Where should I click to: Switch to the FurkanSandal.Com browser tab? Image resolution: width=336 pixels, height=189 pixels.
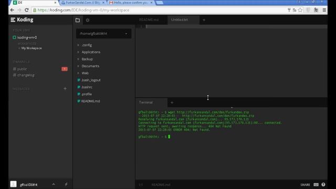pos(82,3)
